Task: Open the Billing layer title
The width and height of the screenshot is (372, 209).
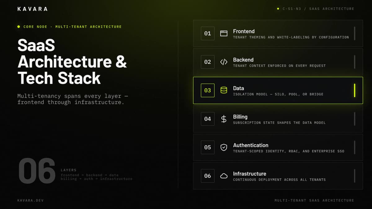Action: (240, 117)
